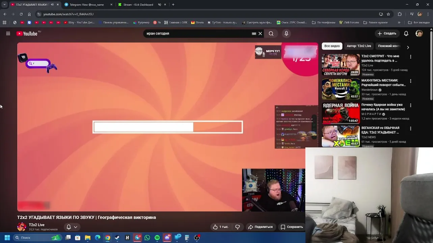Click the Windows taskbar search box 'Поиск'

[x=38, y=238]
